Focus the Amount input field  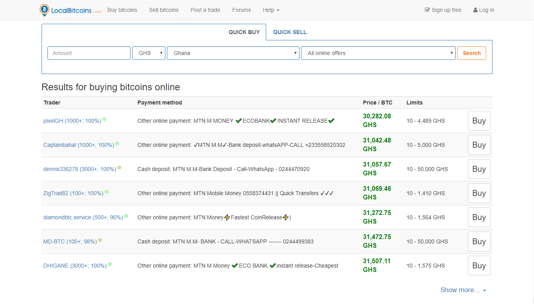(x=89, y=53)
